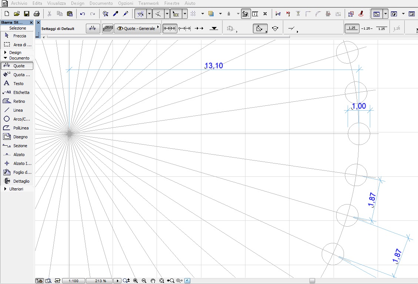This screenshot has height=284, width=418.
Task: Open the Teamwork menu
Action: (x=148, y=3)
